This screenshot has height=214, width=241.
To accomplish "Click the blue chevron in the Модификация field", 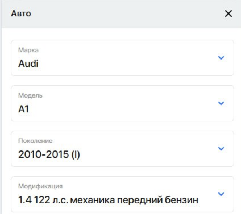I will point(221,194).
